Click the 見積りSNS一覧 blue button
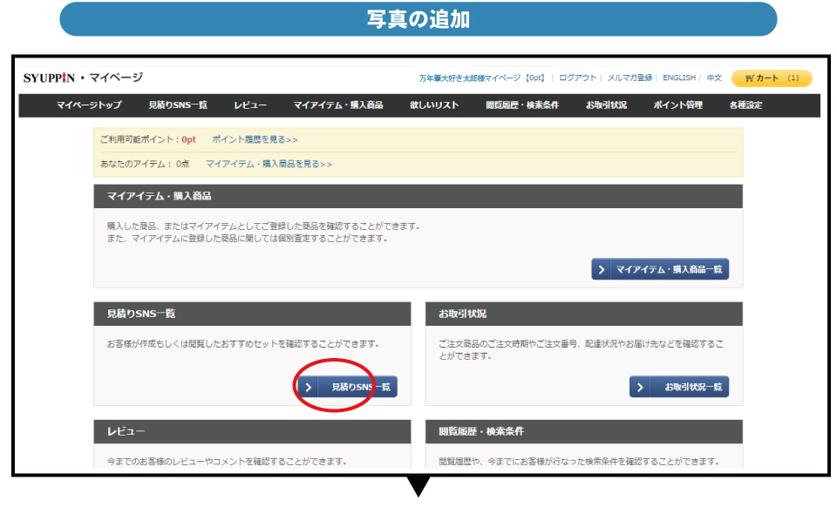The image size is (837, 507). [x=347, y=387]
